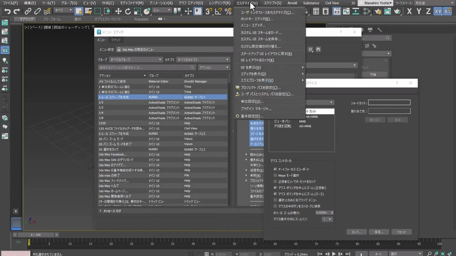Restrict to the X axis button

click(409, 11)
